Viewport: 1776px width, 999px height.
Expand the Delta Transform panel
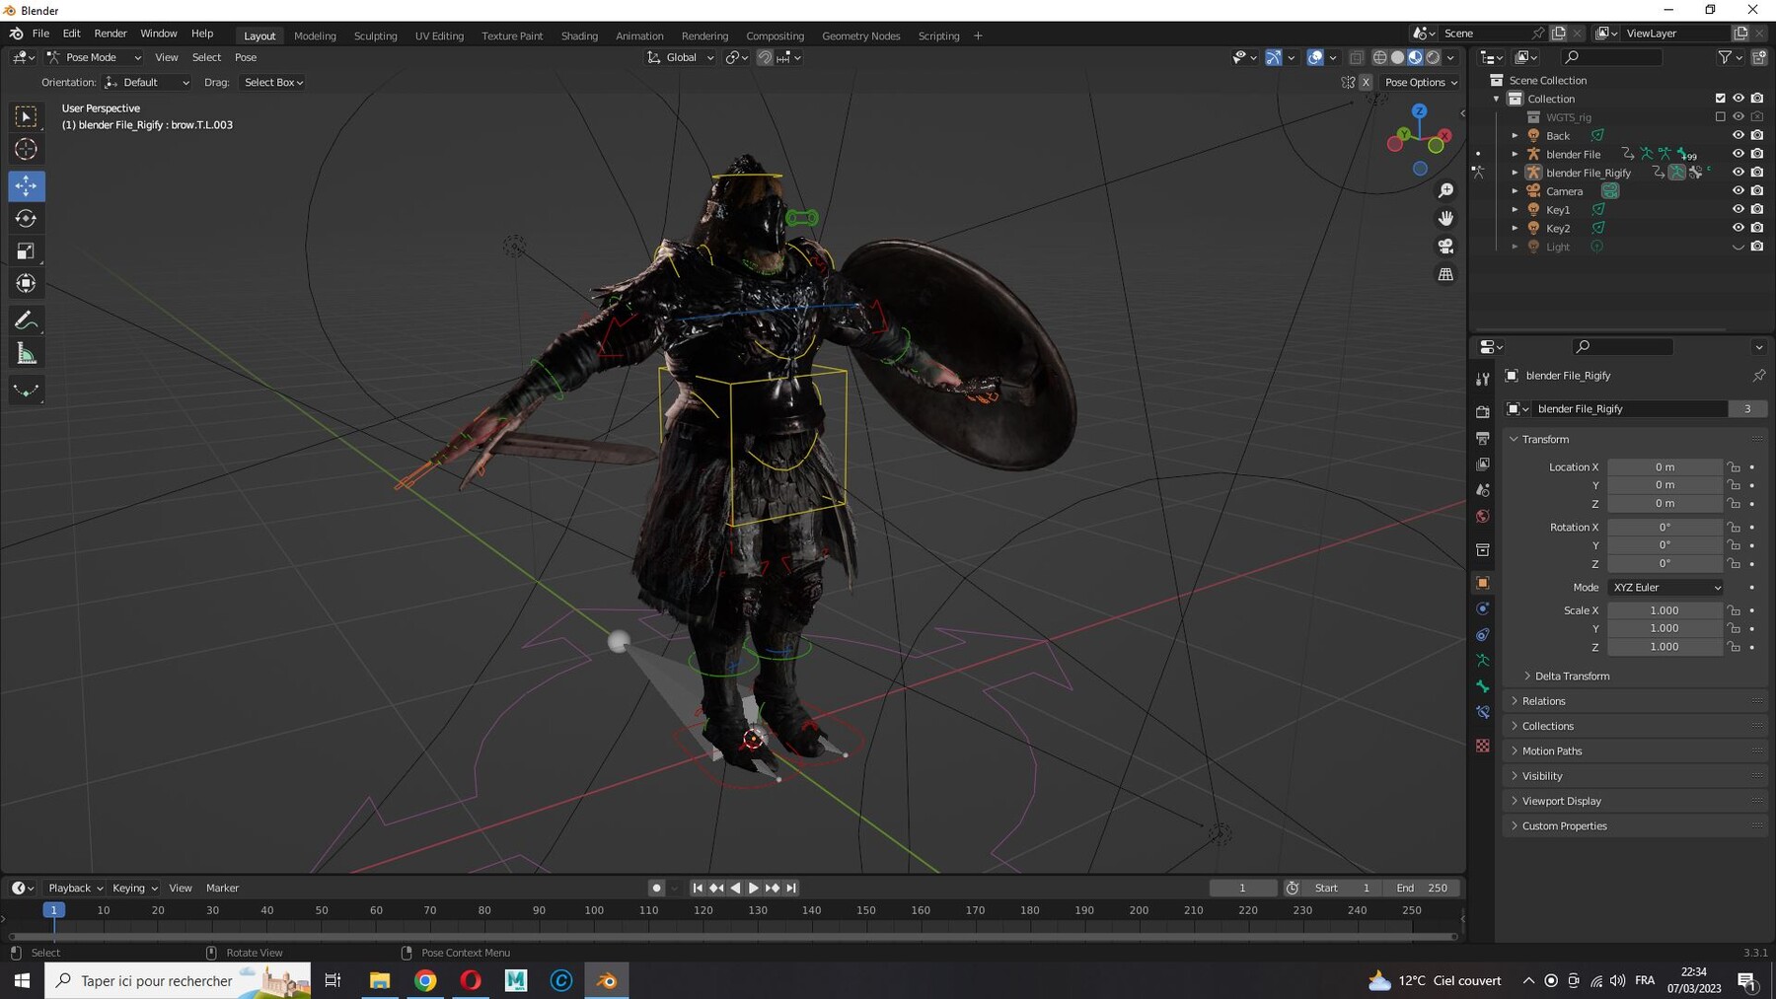click(x=1571, y=677)
